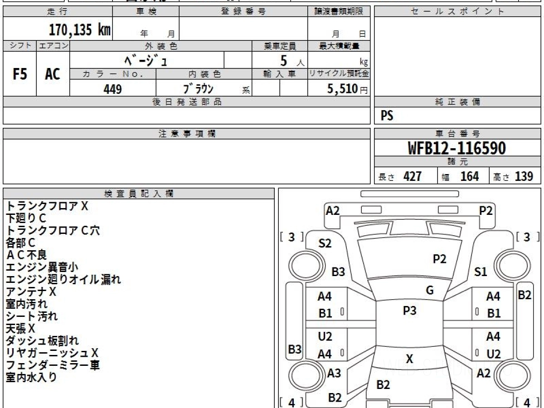The width and height of the screenshot is (544, 408).
Task: Click the G mark on the windshield
Action: (x=430, y=291)
